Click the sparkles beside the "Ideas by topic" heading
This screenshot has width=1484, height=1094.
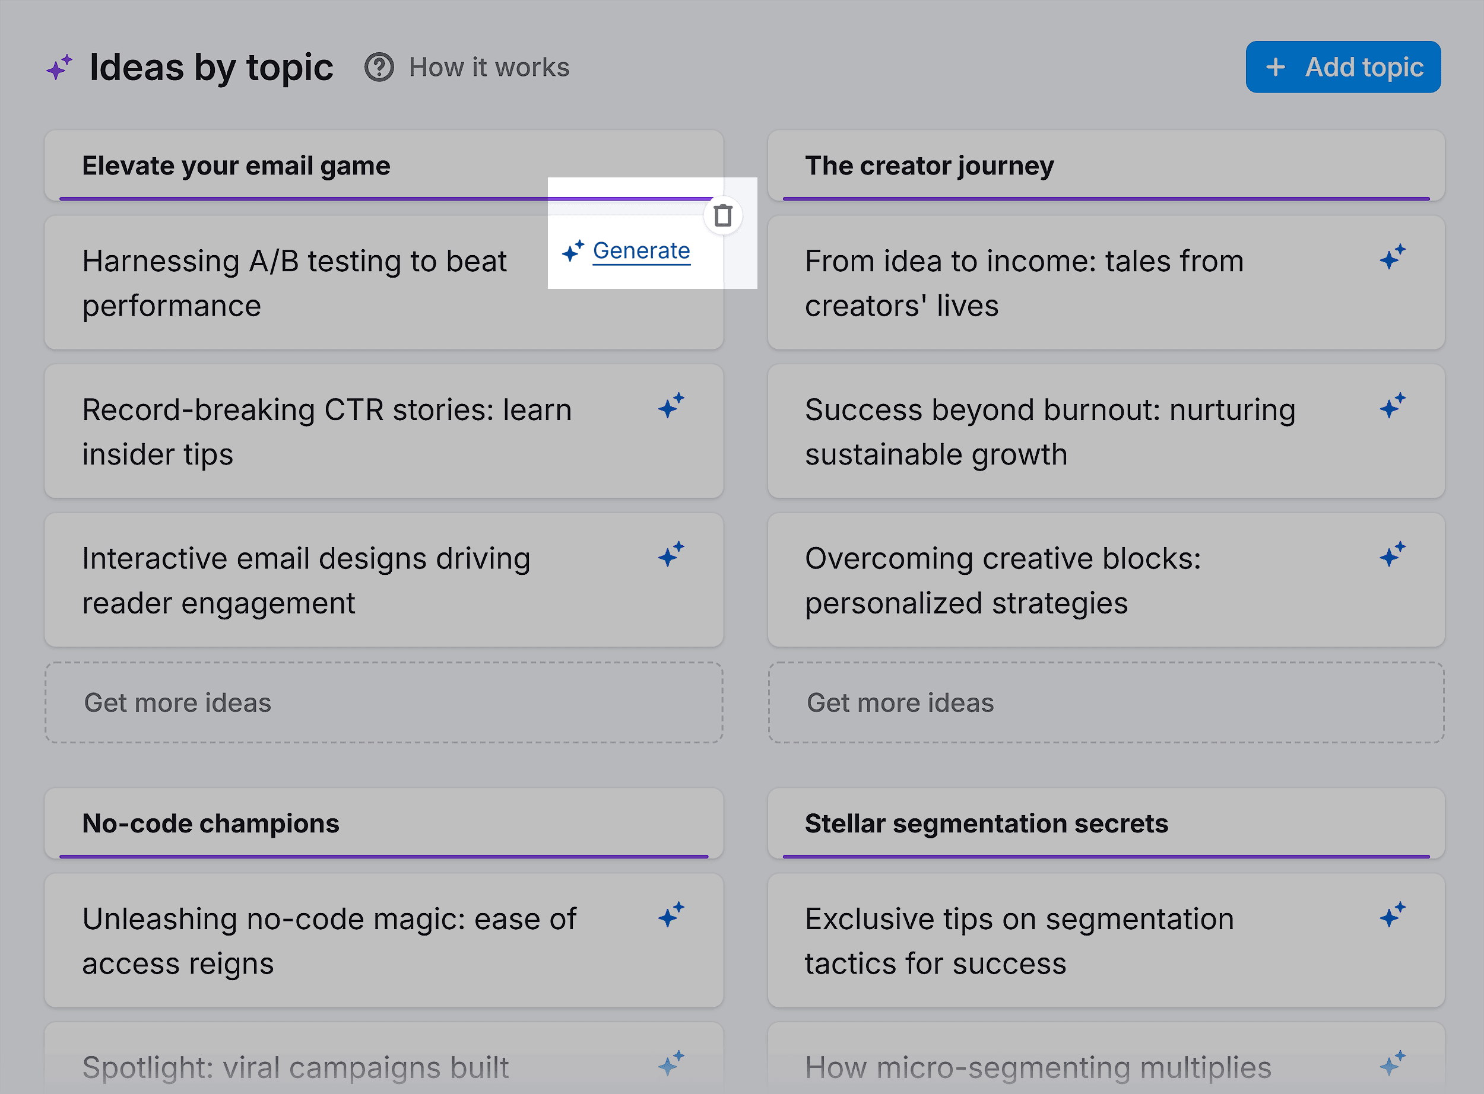click(x=59, y=66)
